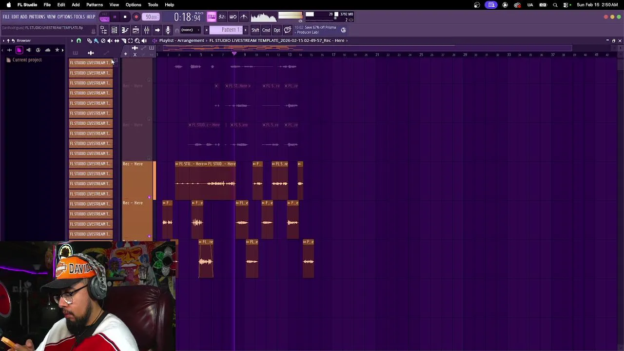Open the macOS Help menu

pyautogui.click(x=170, y=5)
